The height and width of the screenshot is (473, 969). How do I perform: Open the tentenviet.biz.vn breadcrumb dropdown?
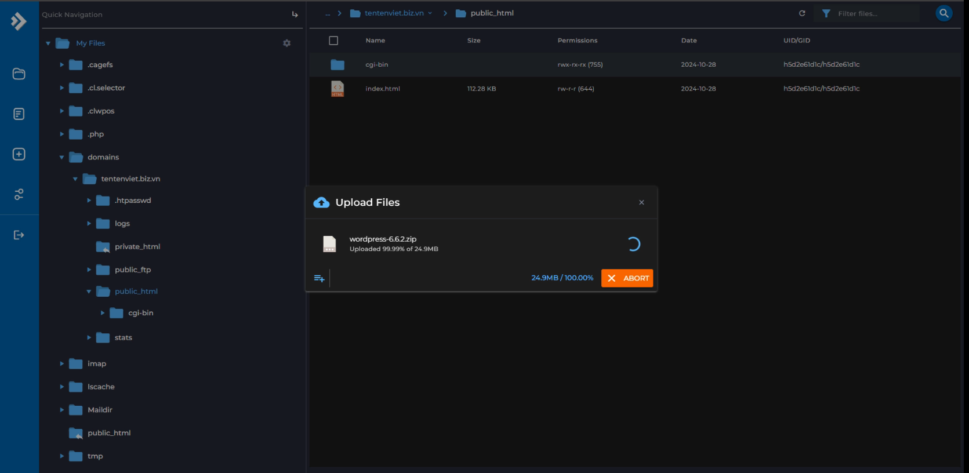click(430, 13)
